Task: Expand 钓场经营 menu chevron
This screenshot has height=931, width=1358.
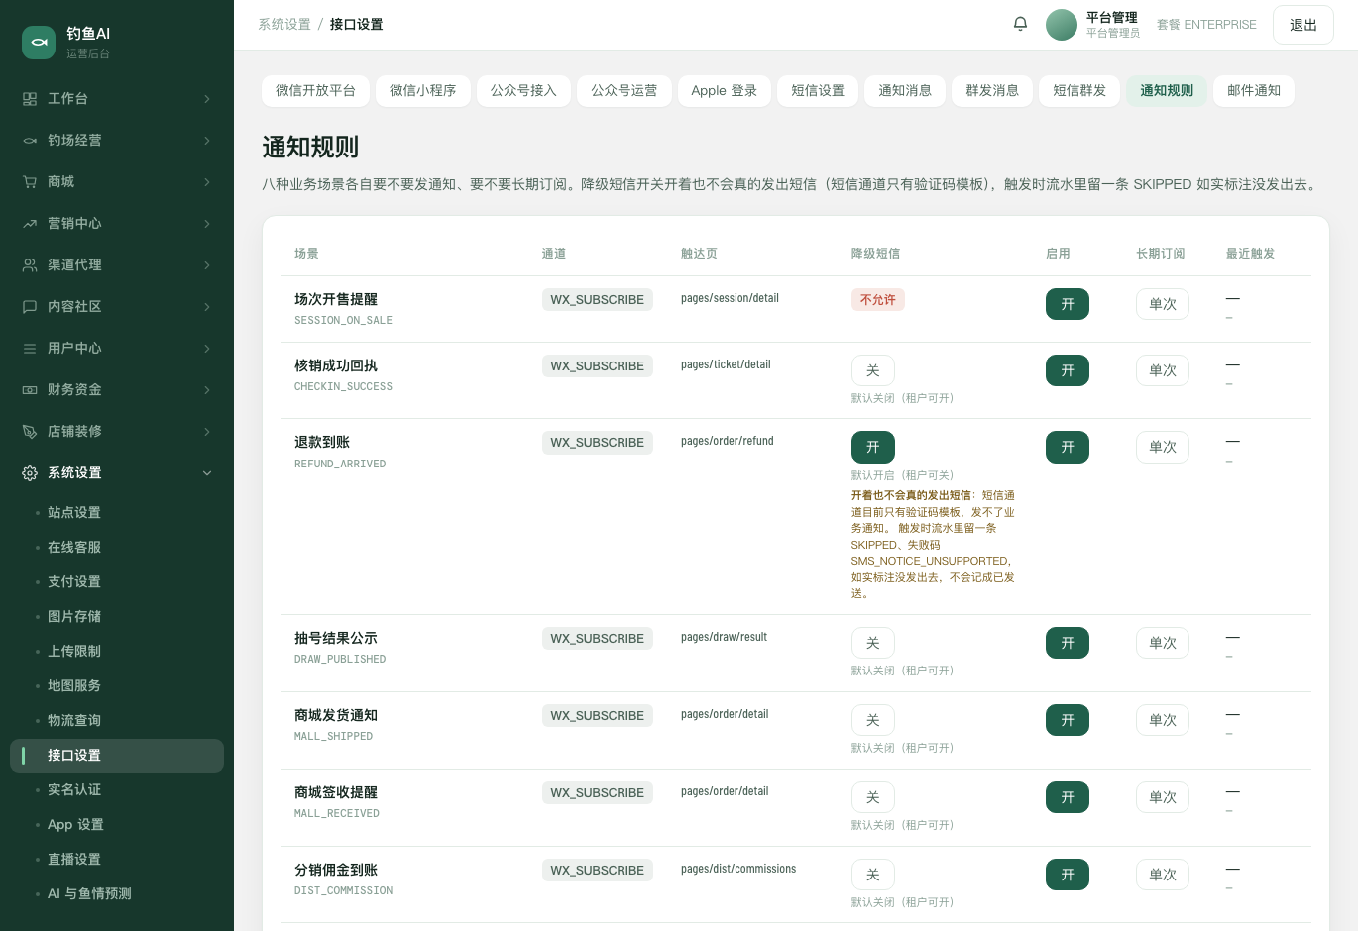Action: [x=207, y=141]
